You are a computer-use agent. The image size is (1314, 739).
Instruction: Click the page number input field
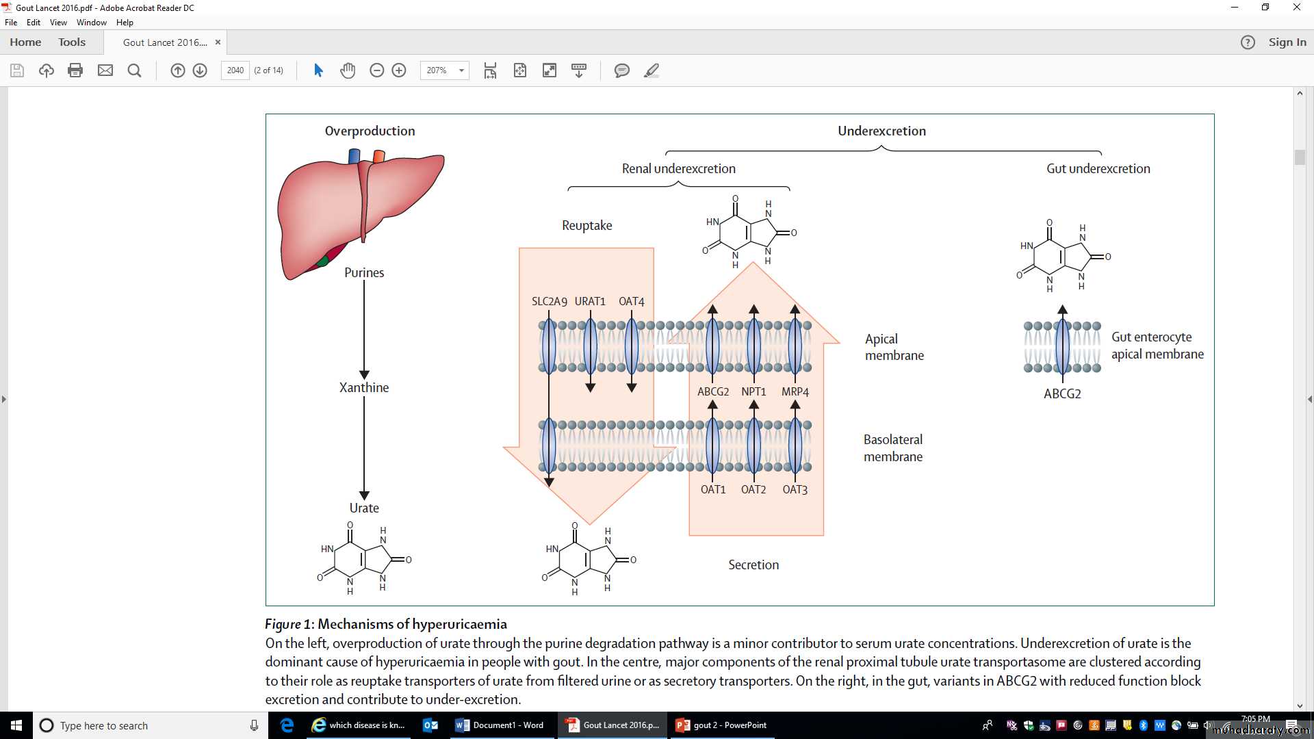pos(235,70)
